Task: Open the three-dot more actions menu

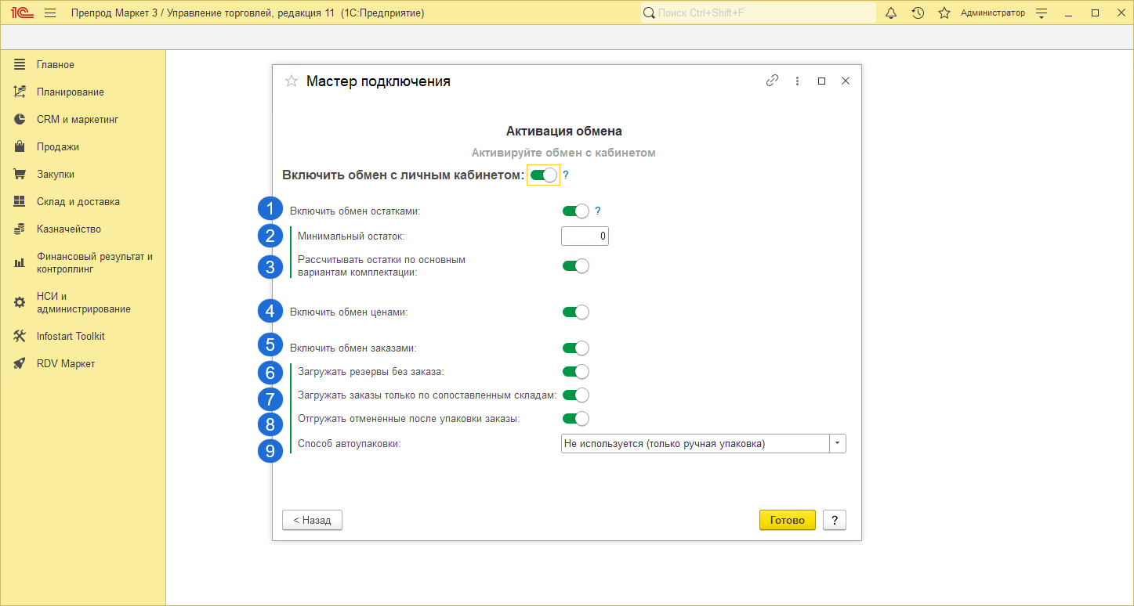Action: tap(797, 81)
